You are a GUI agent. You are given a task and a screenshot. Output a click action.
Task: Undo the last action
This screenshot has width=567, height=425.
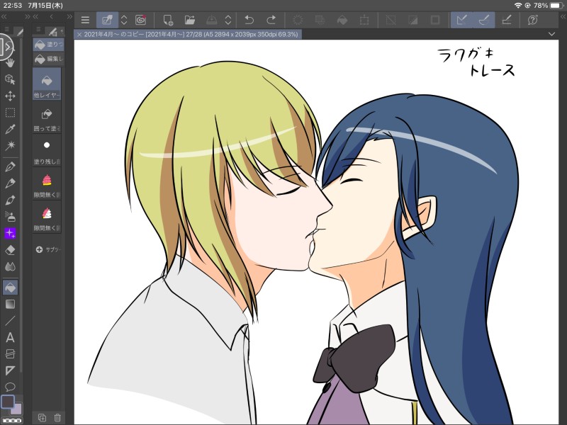249,20
